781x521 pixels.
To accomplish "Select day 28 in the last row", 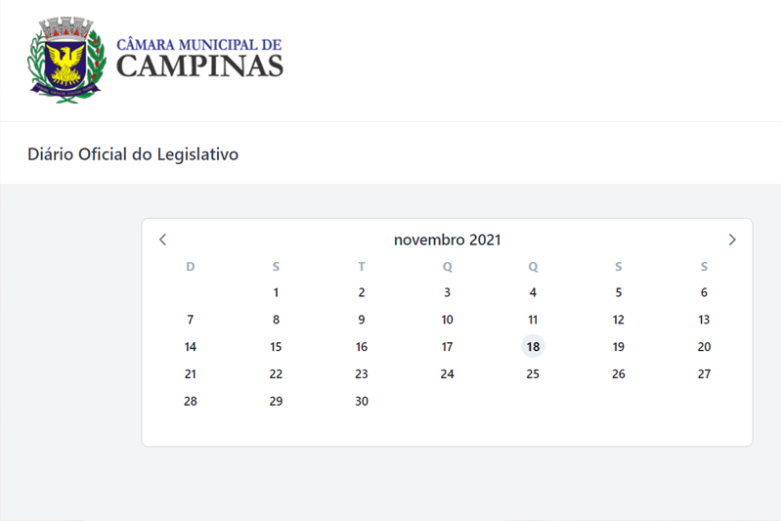I will click(191, 401).
